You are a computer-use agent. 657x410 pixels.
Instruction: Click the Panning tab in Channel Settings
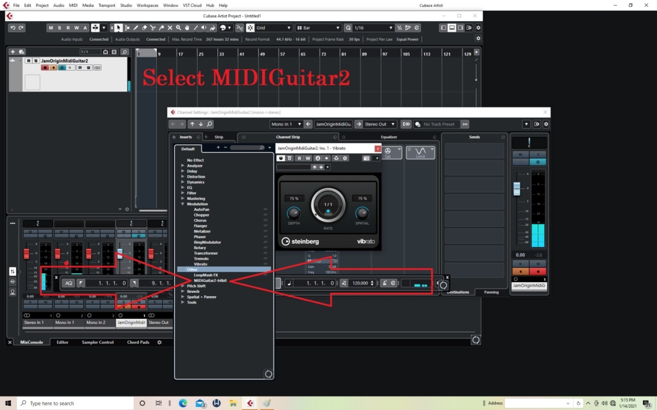(491, 292)
